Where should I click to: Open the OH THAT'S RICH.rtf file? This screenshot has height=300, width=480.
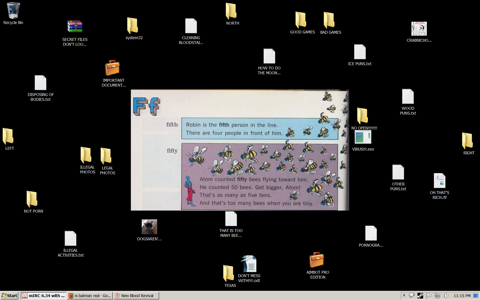point(439,181)
